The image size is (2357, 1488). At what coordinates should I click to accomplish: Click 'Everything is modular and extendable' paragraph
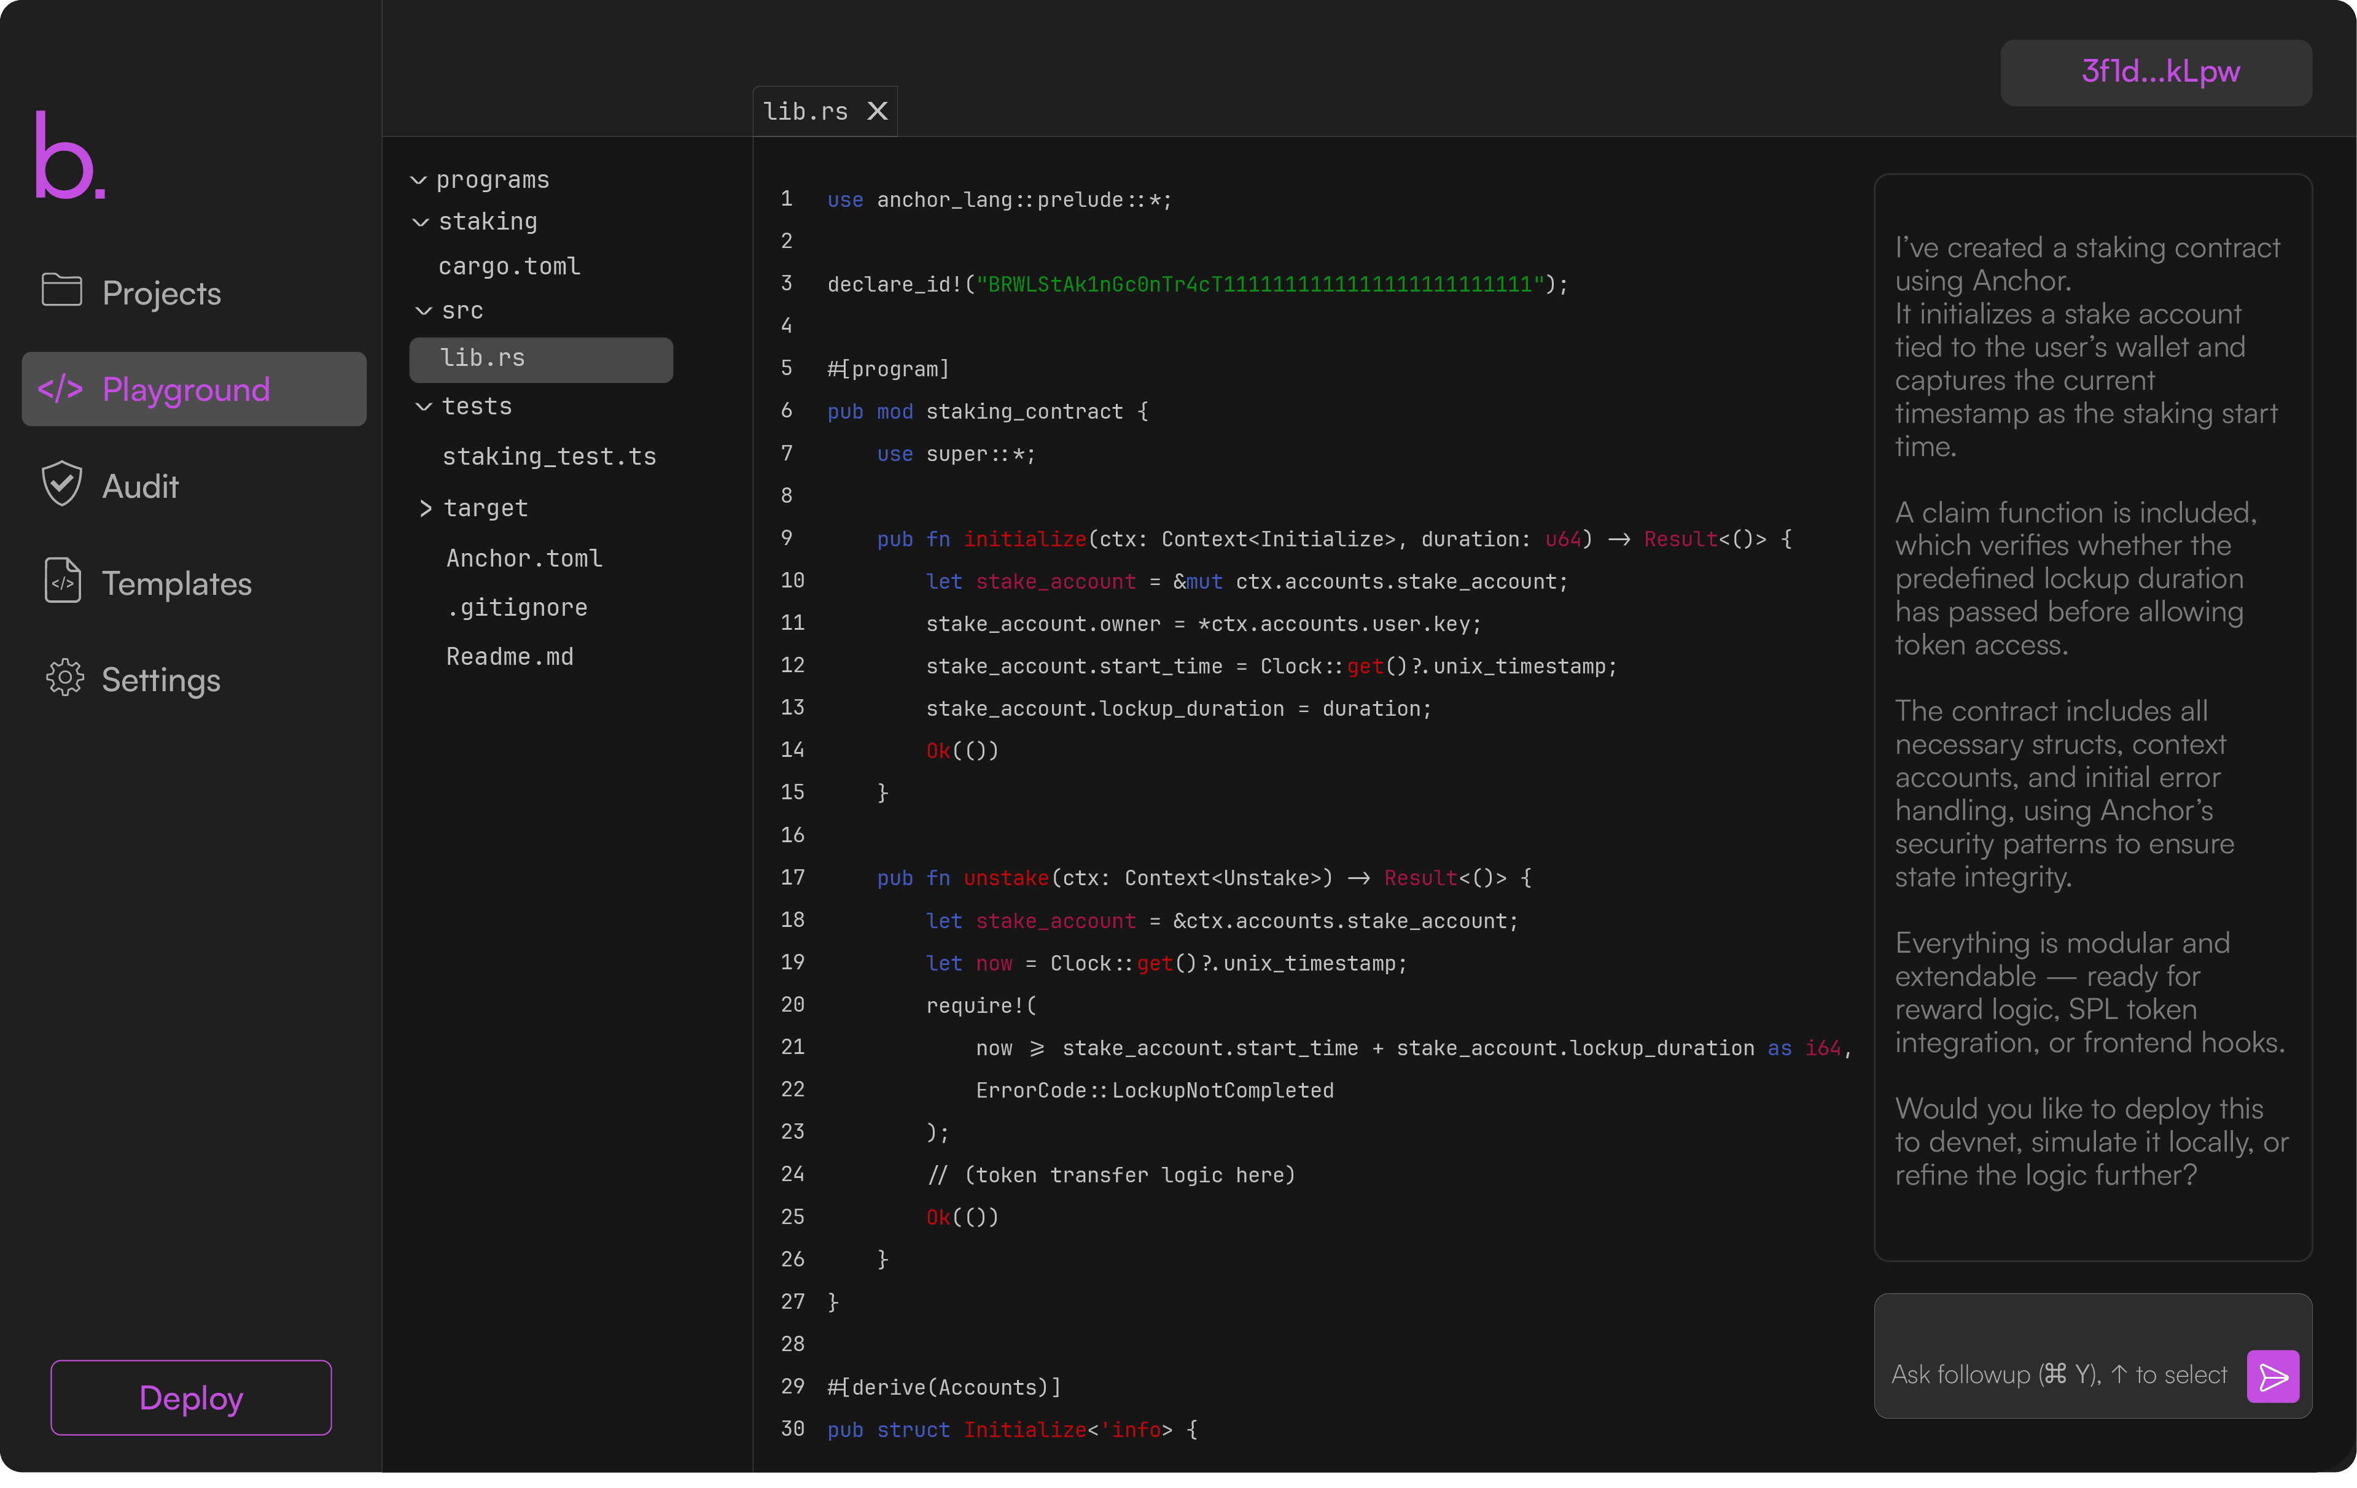click(x=2090, y=992)
